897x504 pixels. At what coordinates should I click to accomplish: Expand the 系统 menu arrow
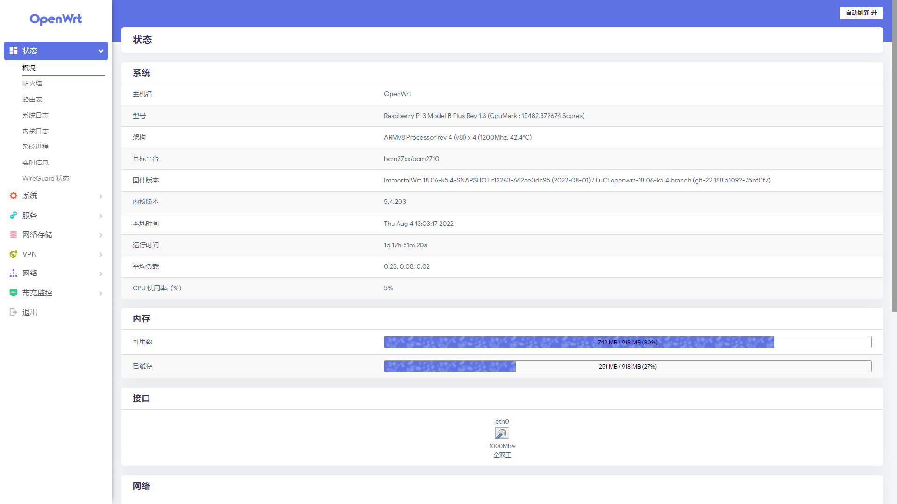click(100, 196)
